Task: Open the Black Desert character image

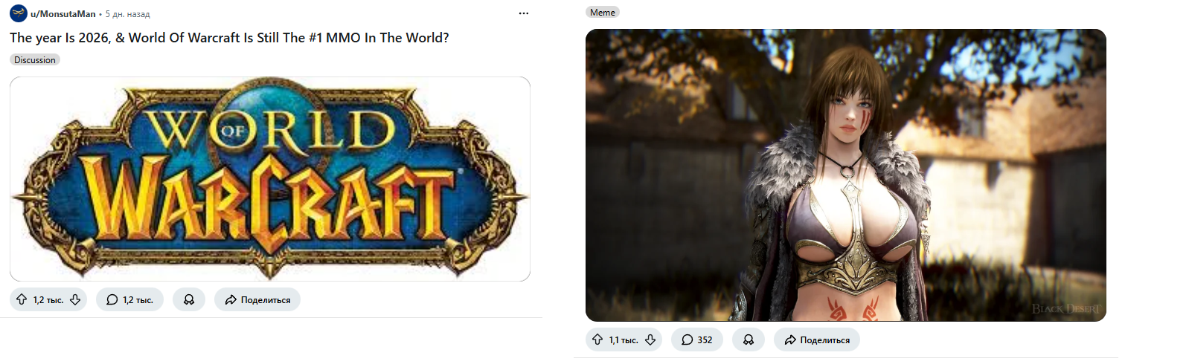Action: click(846, 175)
